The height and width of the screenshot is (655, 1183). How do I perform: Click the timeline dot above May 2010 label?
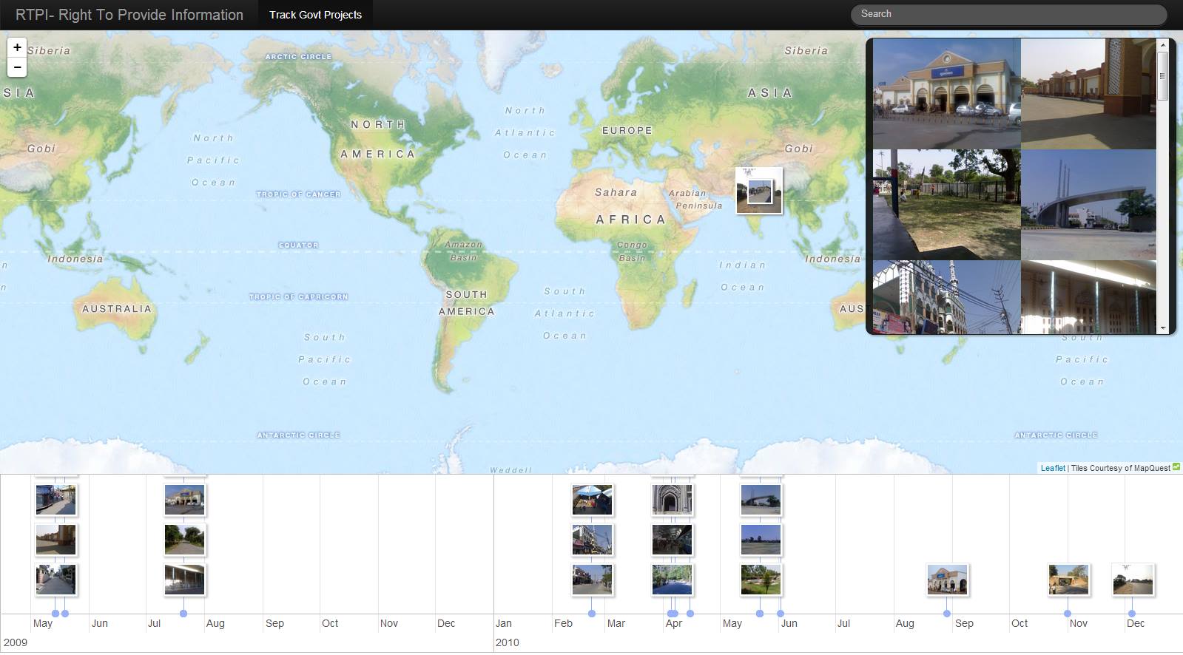[x=760, y=614]
